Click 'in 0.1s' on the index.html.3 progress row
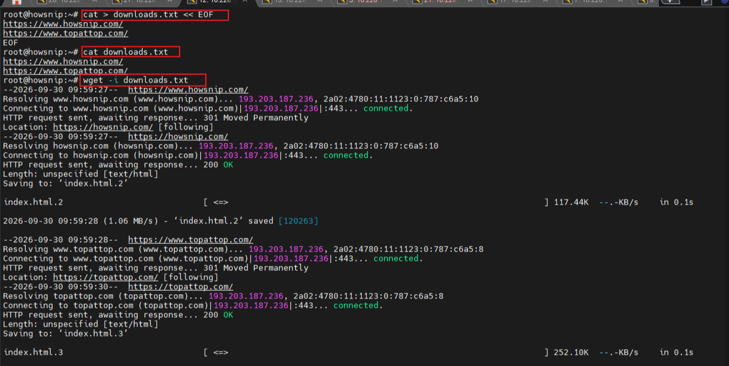 click(x=676, y=352)
